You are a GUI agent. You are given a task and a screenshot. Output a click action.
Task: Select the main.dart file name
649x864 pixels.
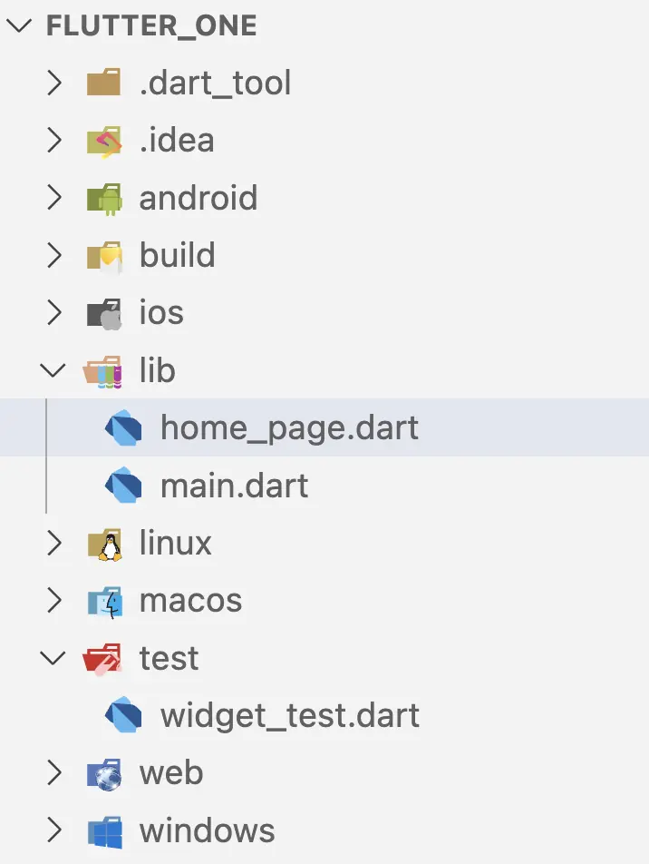(234, 486)
